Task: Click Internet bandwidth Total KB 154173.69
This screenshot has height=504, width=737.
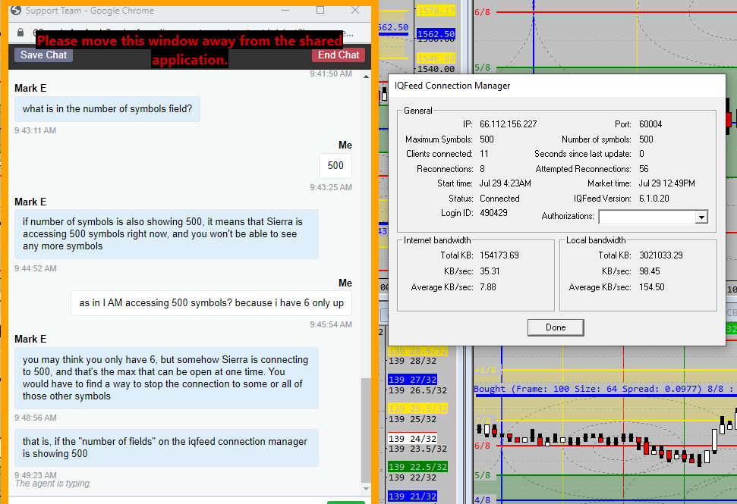Action: (499, 255)
